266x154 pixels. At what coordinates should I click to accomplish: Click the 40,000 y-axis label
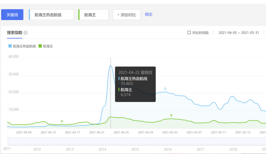(14, 56)
